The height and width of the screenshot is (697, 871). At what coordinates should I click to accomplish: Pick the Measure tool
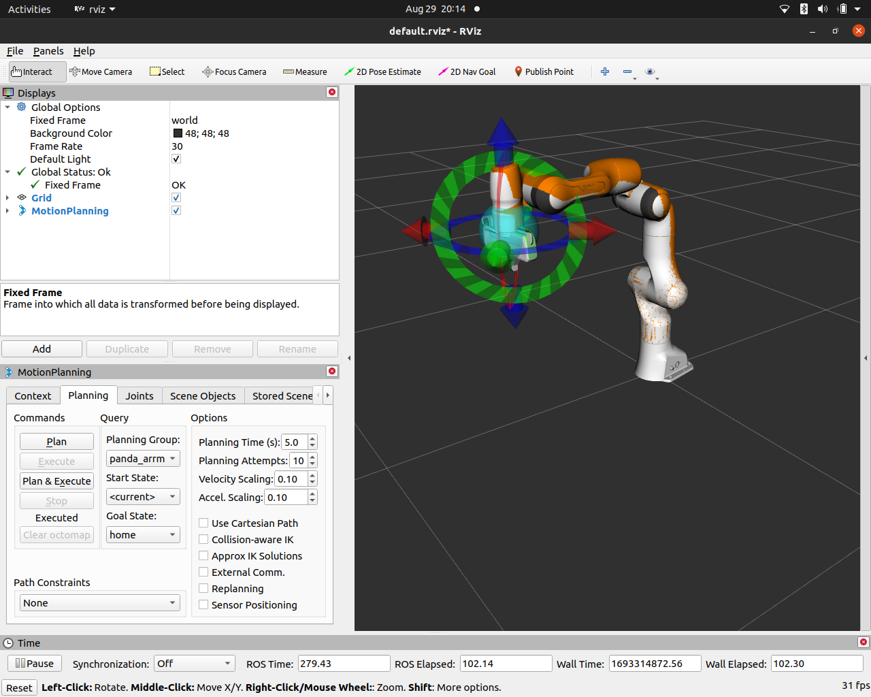[x=305, y=71]
